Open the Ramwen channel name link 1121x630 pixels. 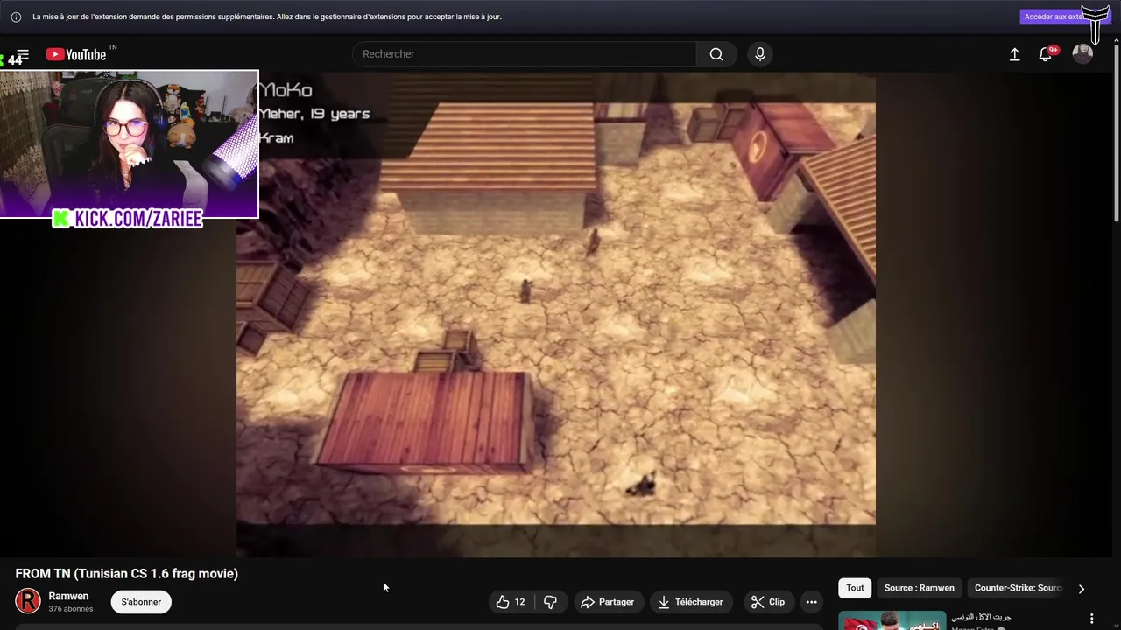point(68,596)
